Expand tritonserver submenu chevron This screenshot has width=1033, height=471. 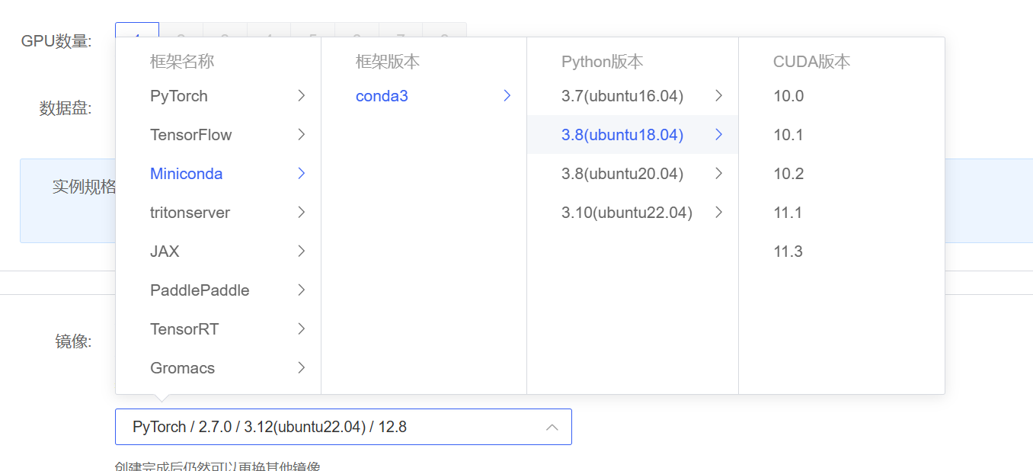(302, 213)
